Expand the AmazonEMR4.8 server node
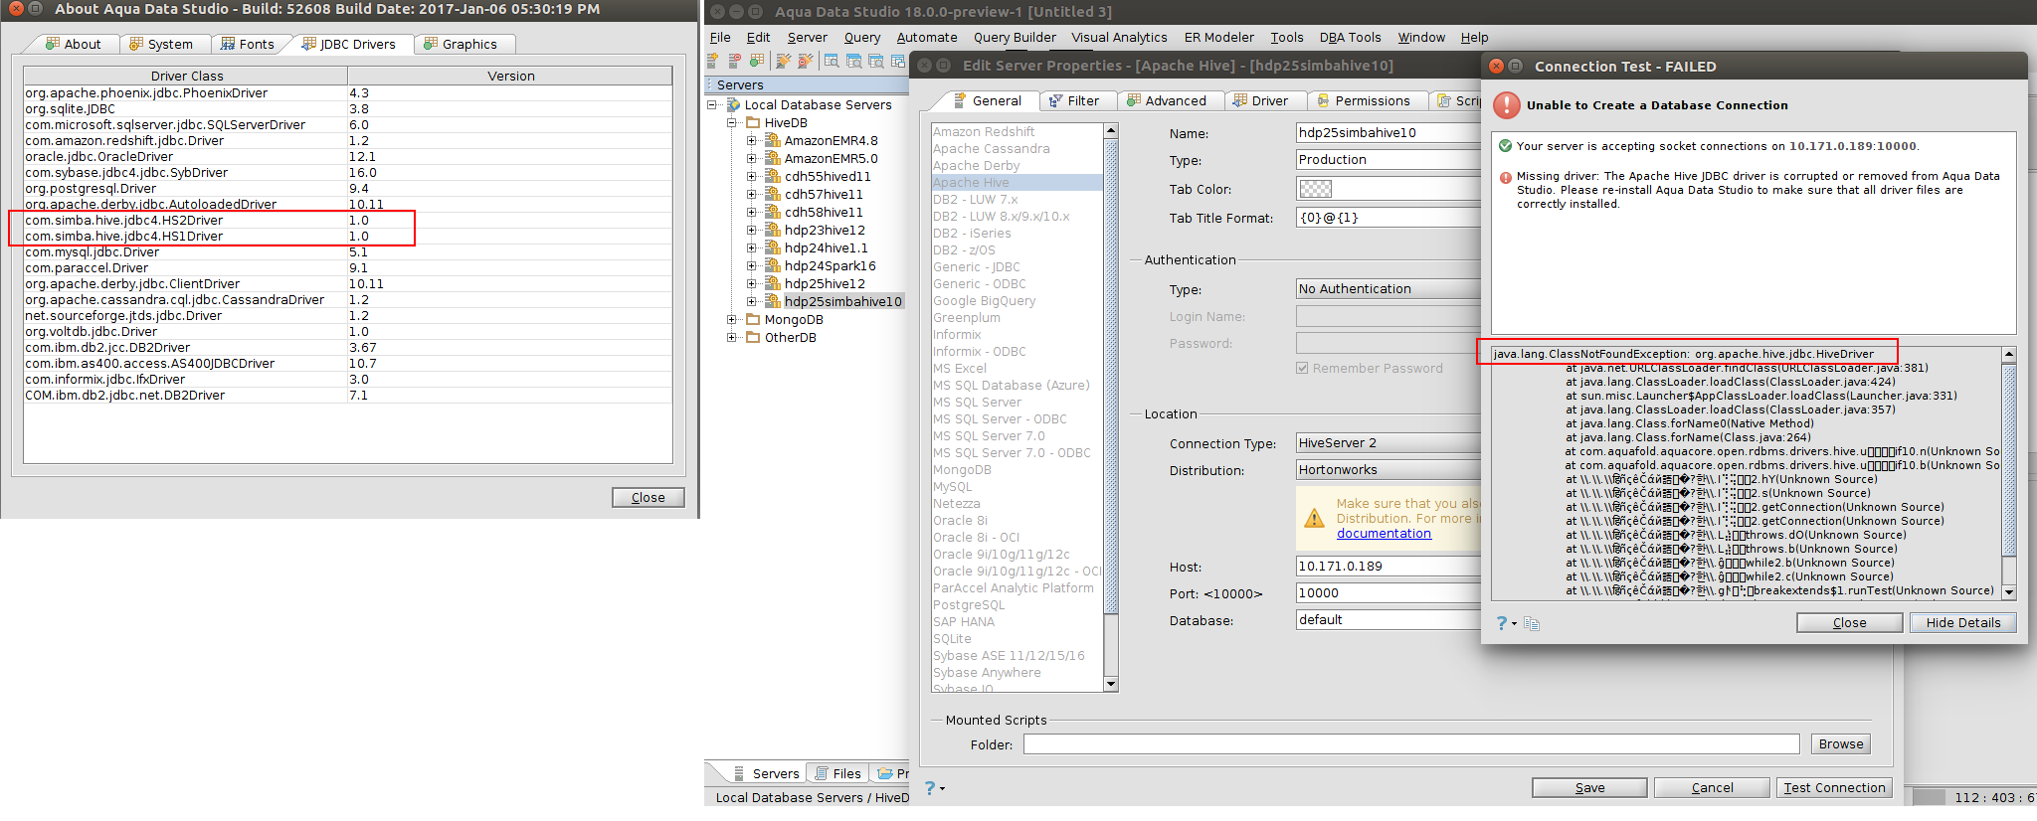 pyautogui.click(x=752, y=140)
